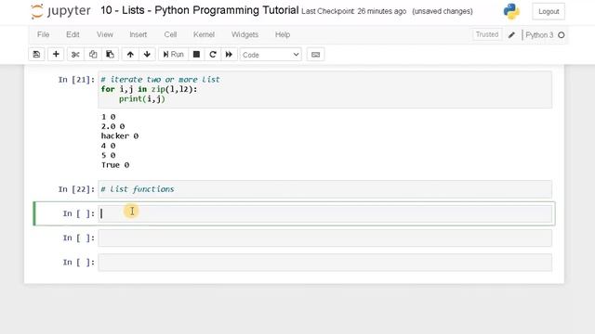Interrupt the kernel stop icon
Image resolution: width=595 pixels, height=334 pixels.
pos(196,55)
